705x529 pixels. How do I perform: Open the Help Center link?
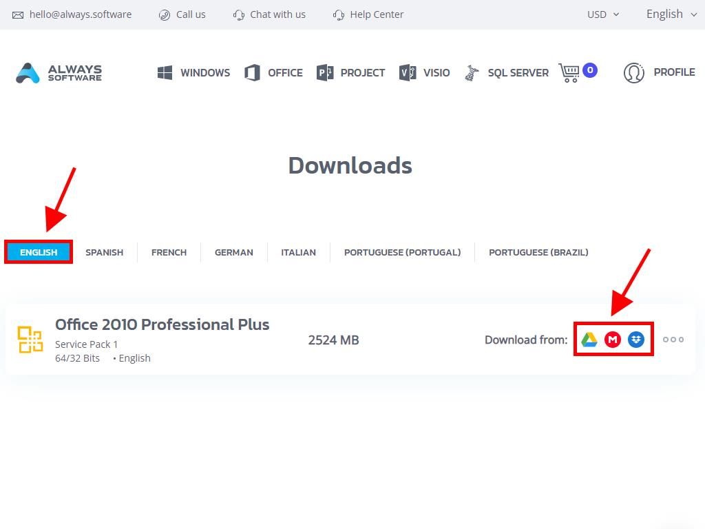click(x=368, y=14)
